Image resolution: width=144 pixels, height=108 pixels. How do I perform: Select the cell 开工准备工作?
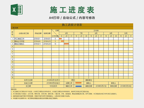point(24,39)
